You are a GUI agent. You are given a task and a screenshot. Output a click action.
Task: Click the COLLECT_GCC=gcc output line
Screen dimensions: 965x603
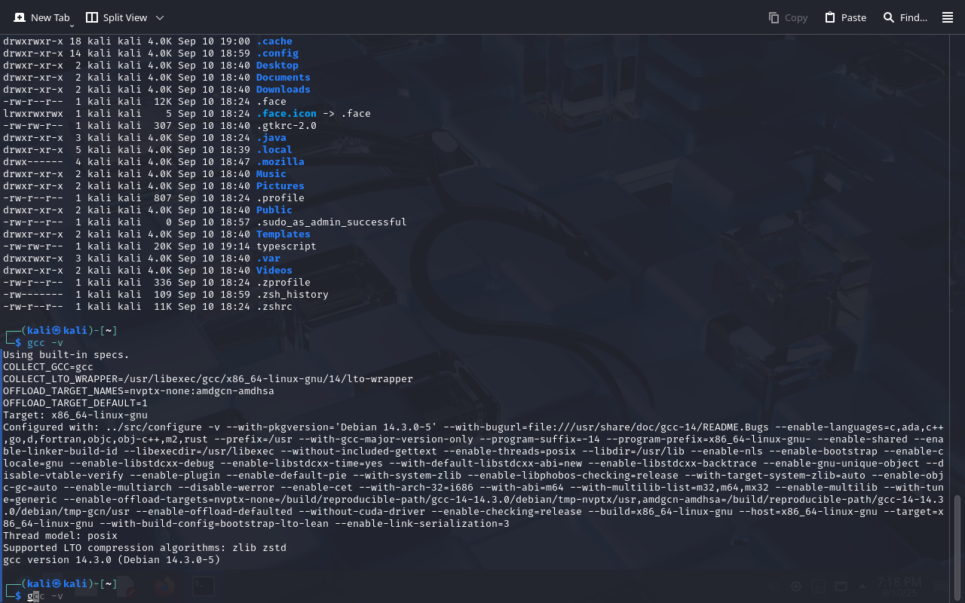(x=48, y=367)
